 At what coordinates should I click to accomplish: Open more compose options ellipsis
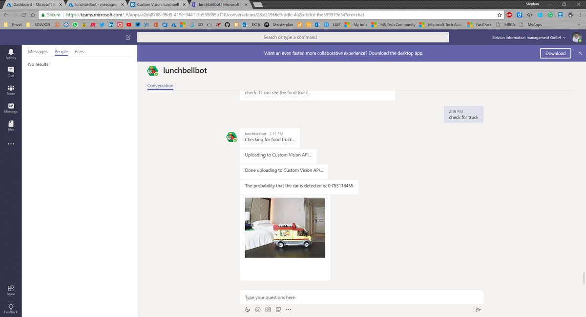click(x=289, y=309)
